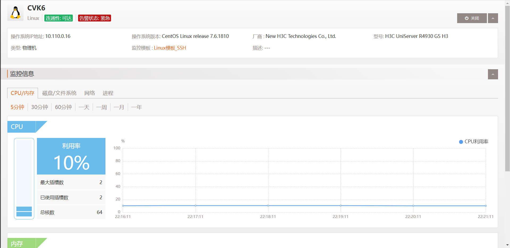The width and height of the screenshot is (510, 248).
Task: Click the Linux penguin host icon
Action: pos(15,13)
